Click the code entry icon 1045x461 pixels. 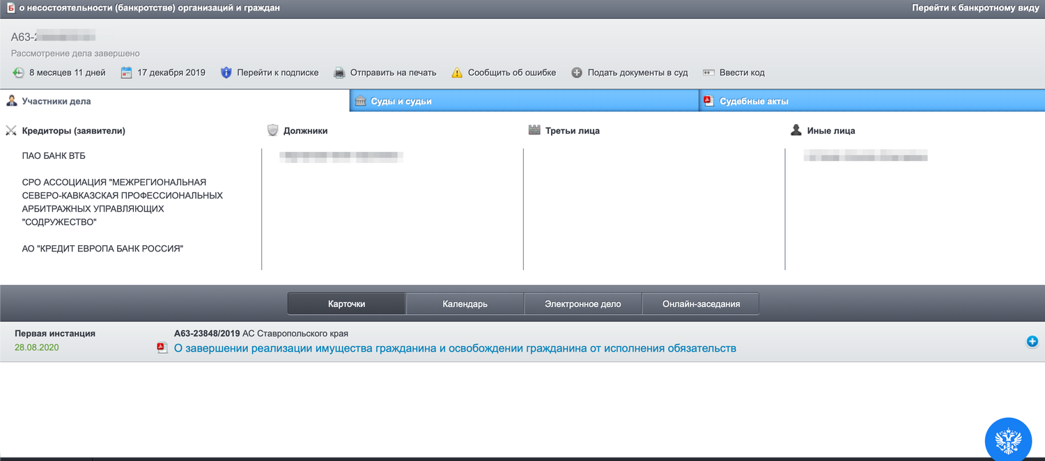coord(709,72)
